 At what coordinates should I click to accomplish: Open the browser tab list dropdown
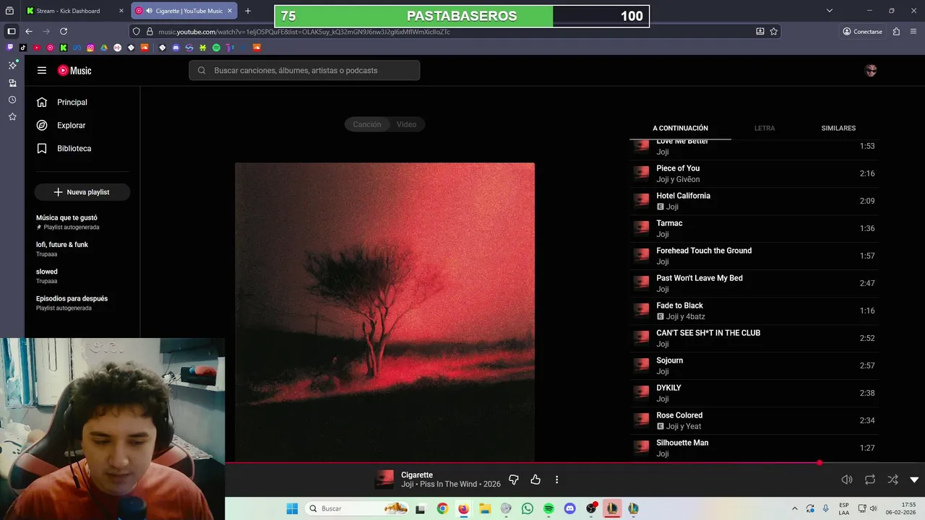[x=830, y=11]
